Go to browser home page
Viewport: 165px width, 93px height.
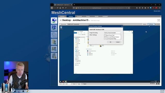point(60,8)
